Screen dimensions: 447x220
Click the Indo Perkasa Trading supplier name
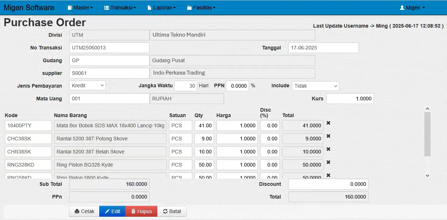click(232, 73)
